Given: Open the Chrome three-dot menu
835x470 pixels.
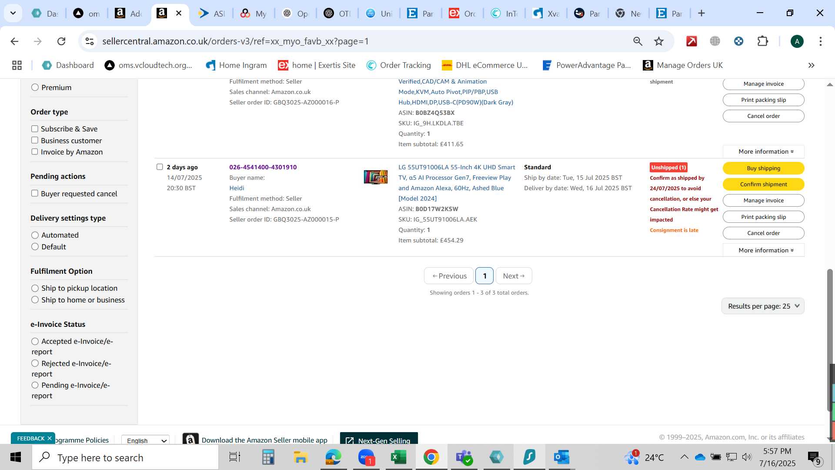Looking at the screenshot, I should coord(820,41).
